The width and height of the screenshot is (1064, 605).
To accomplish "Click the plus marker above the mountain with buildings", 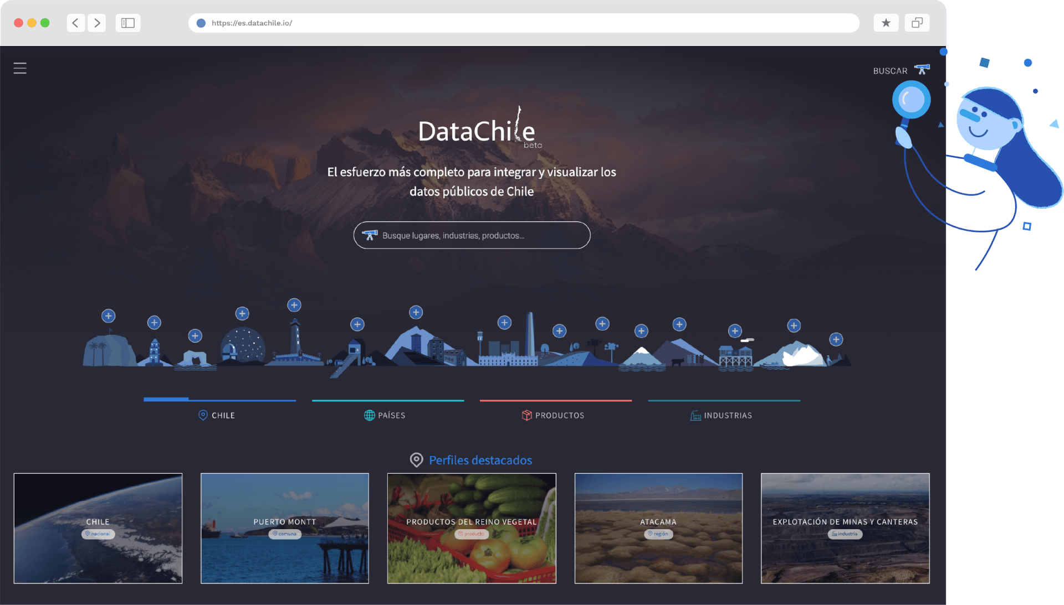I will pyautogui.click(x=416, y=313).
